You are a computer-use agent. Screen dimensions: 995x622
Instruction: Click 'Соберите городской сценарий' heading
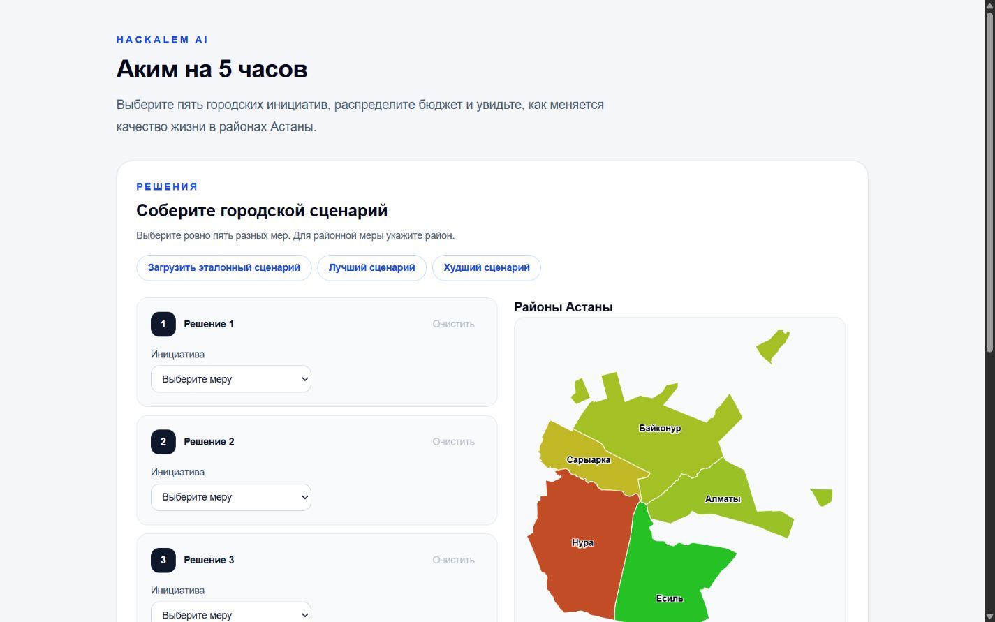[x=262, y=211]
